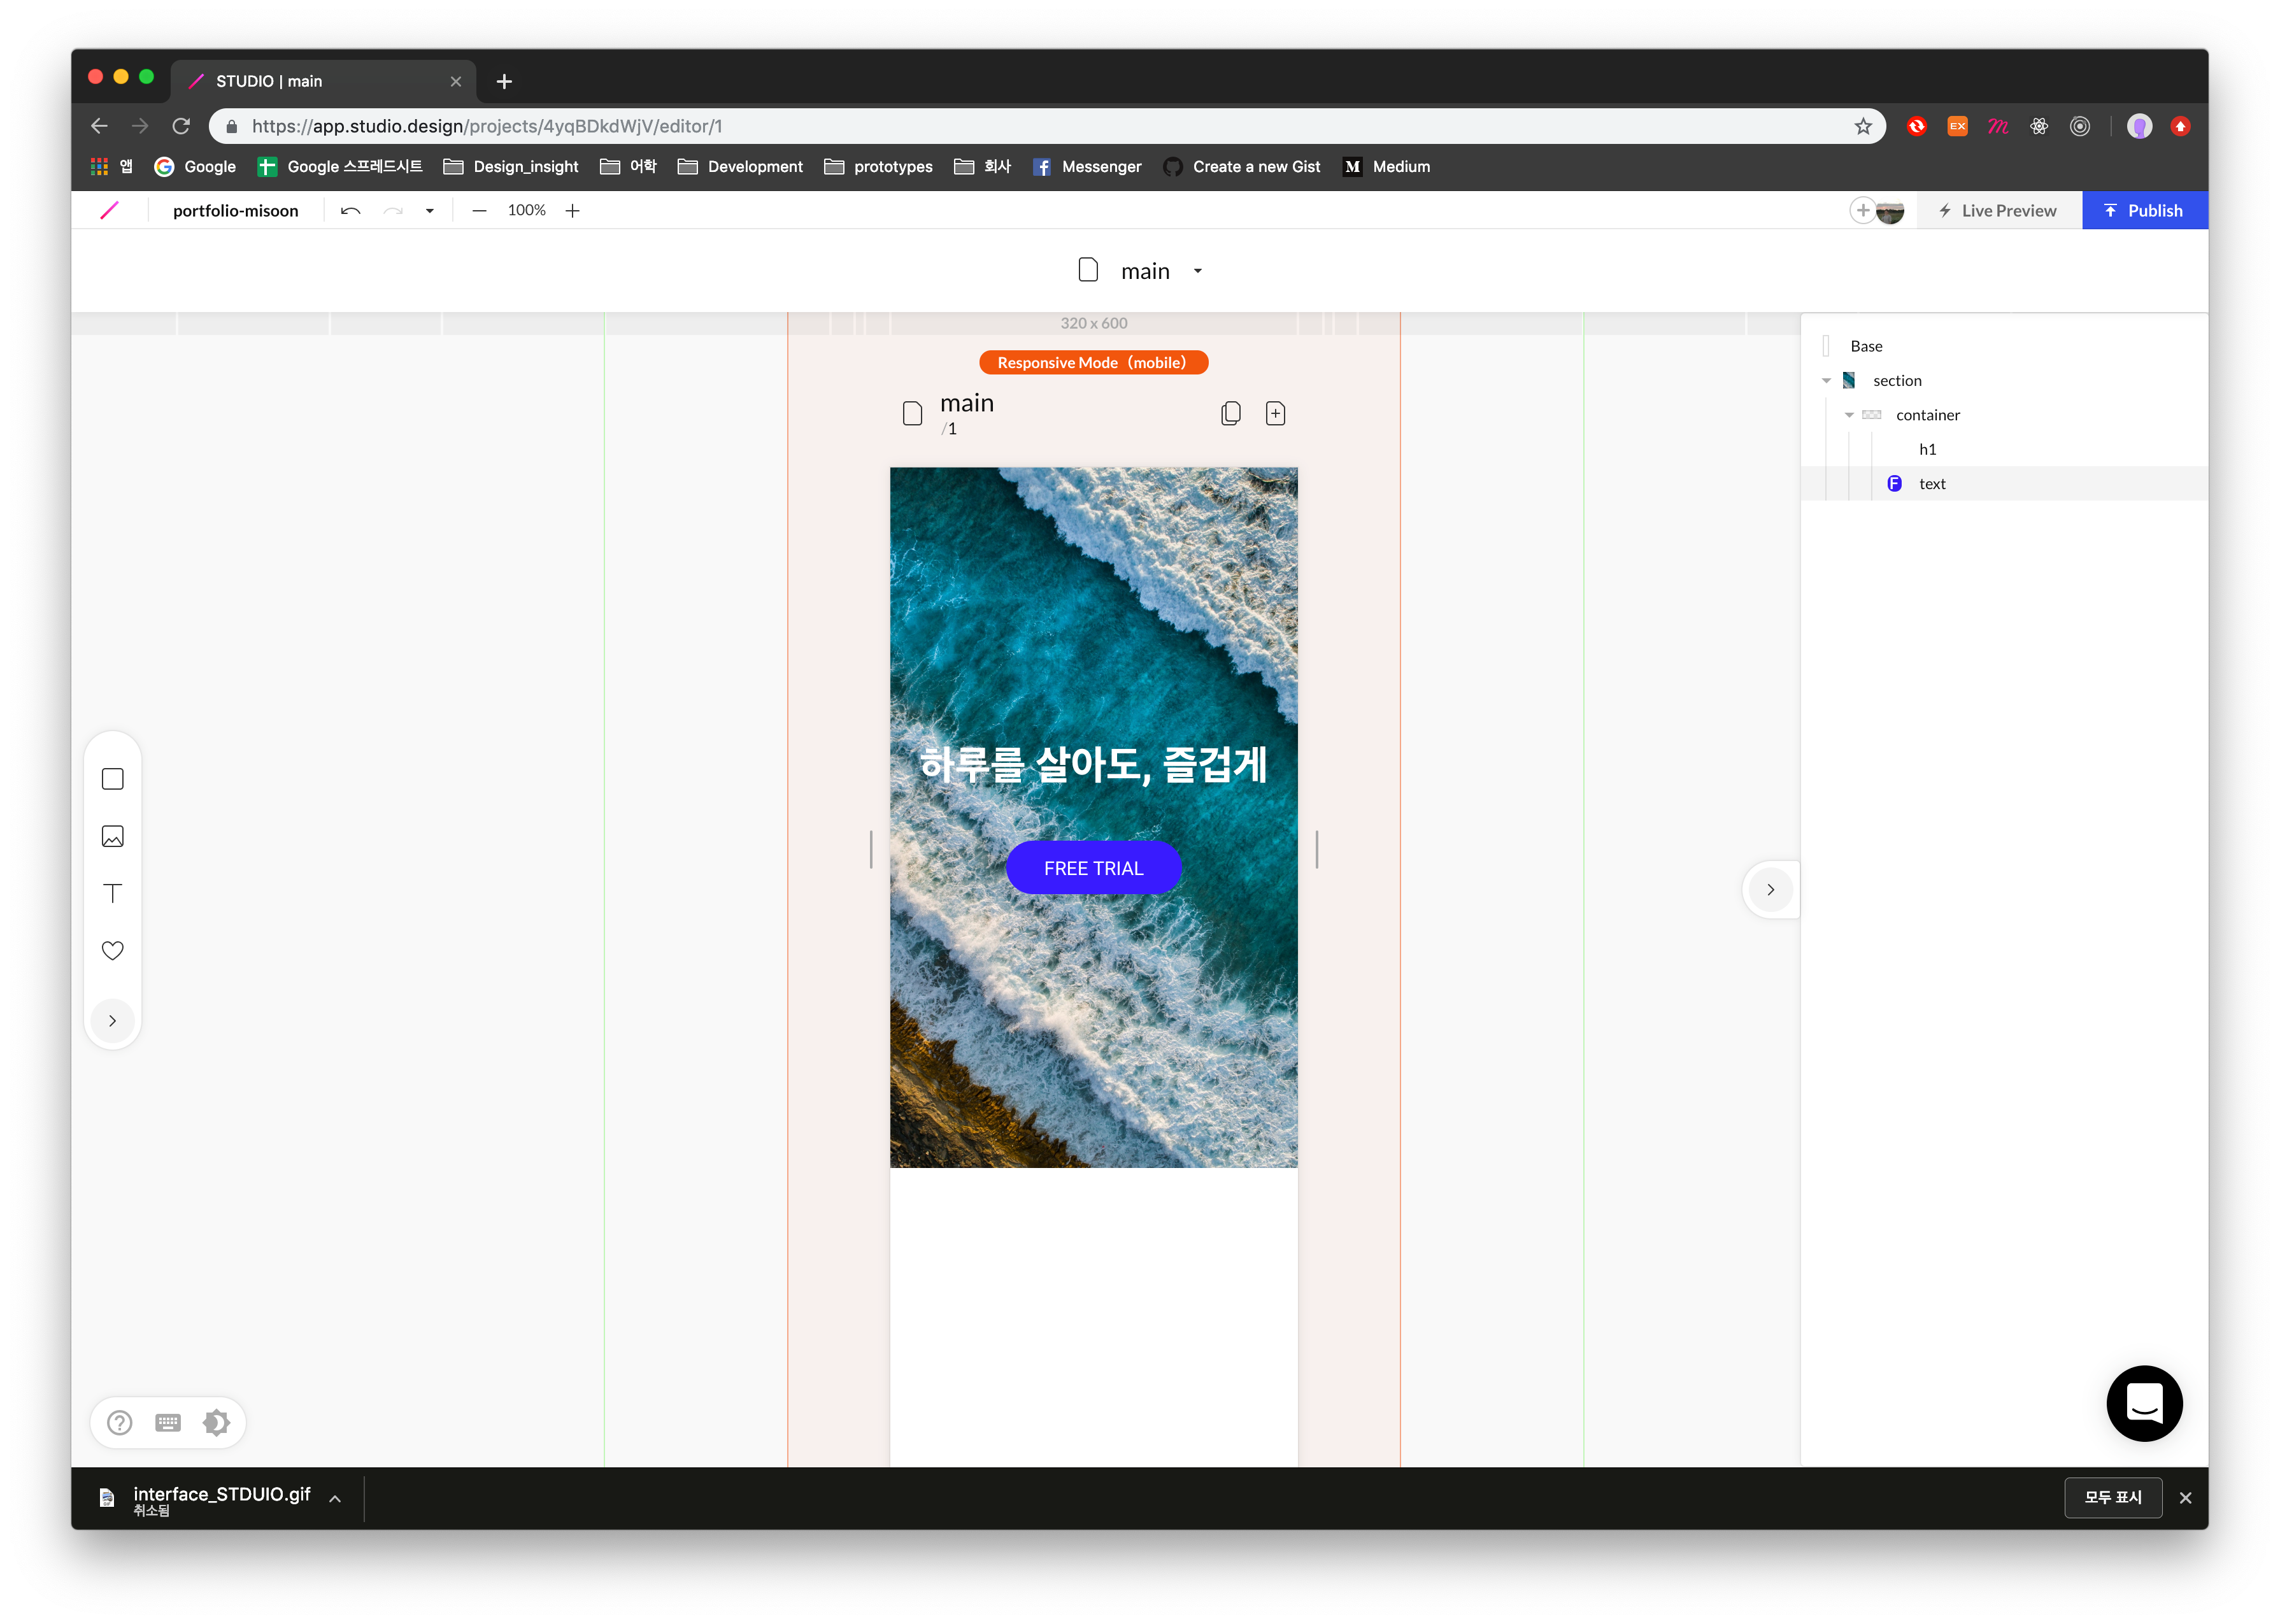This screenshot has height=1624, width=2280.
Task: Close the downloads bar
Action: 2185,1497
